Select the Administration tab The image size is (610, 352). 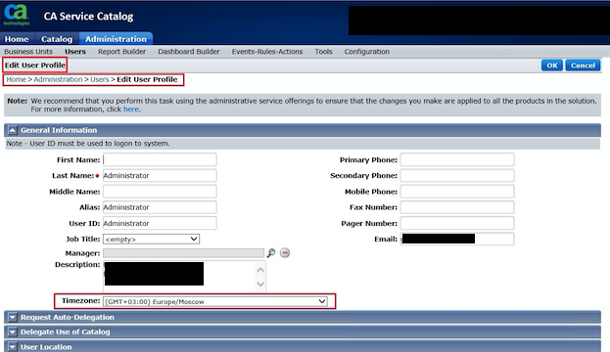[116, 39]
